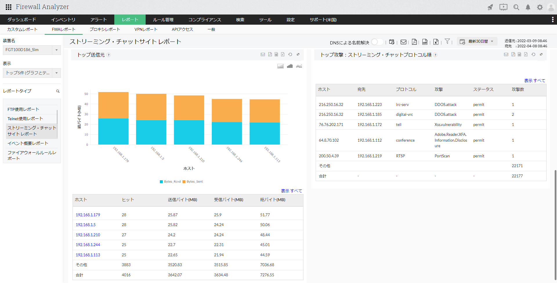The width and height of the screenshot is (557, 283).
Task: Switch the Top Sources chart to bar view
Action: [x=290, y=66]
